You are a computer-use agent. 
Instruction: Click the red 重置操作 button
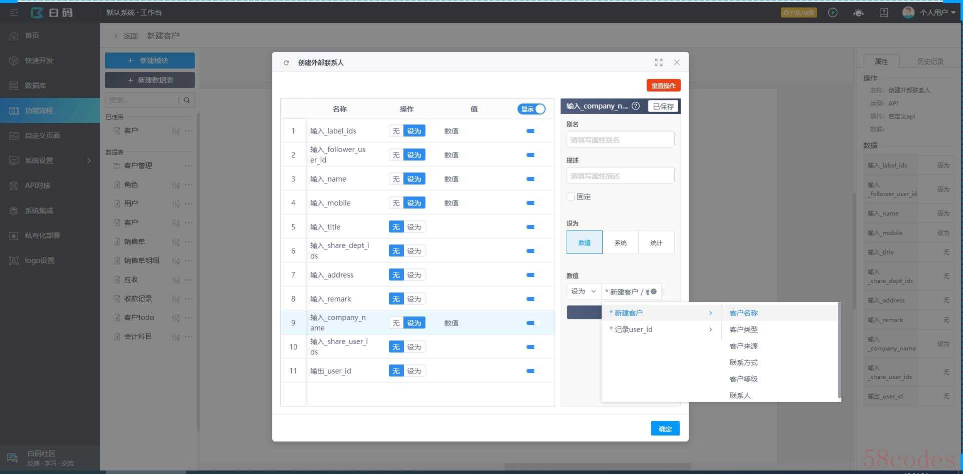click(663, 85)
